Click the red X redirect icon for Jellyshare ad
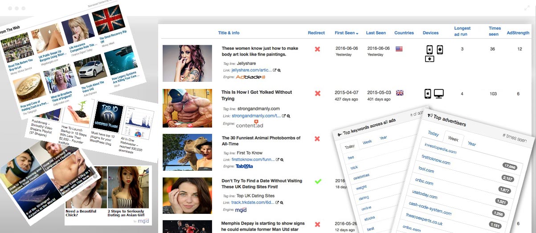The height and width of the screenshot is (233, 536). (317, 49)
